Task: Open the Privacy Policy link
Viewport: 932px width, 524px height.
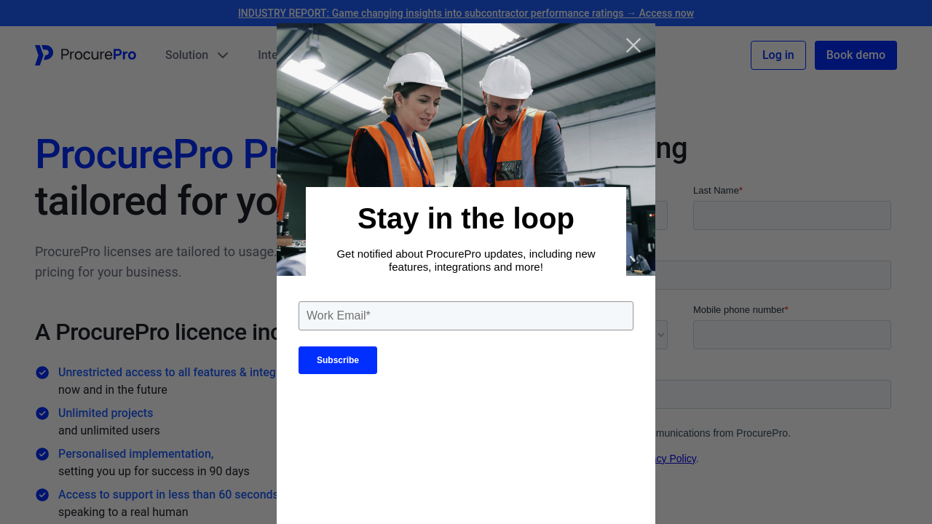Action: tap(675, 458)
